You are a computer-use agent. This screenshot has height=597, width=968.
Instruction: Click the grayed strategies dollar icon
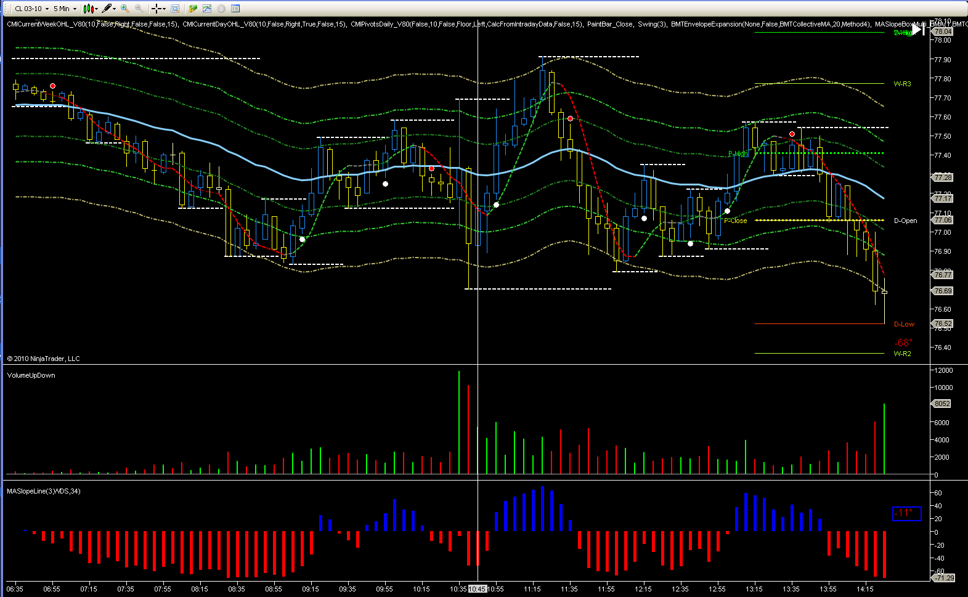[x=221, y=9]
